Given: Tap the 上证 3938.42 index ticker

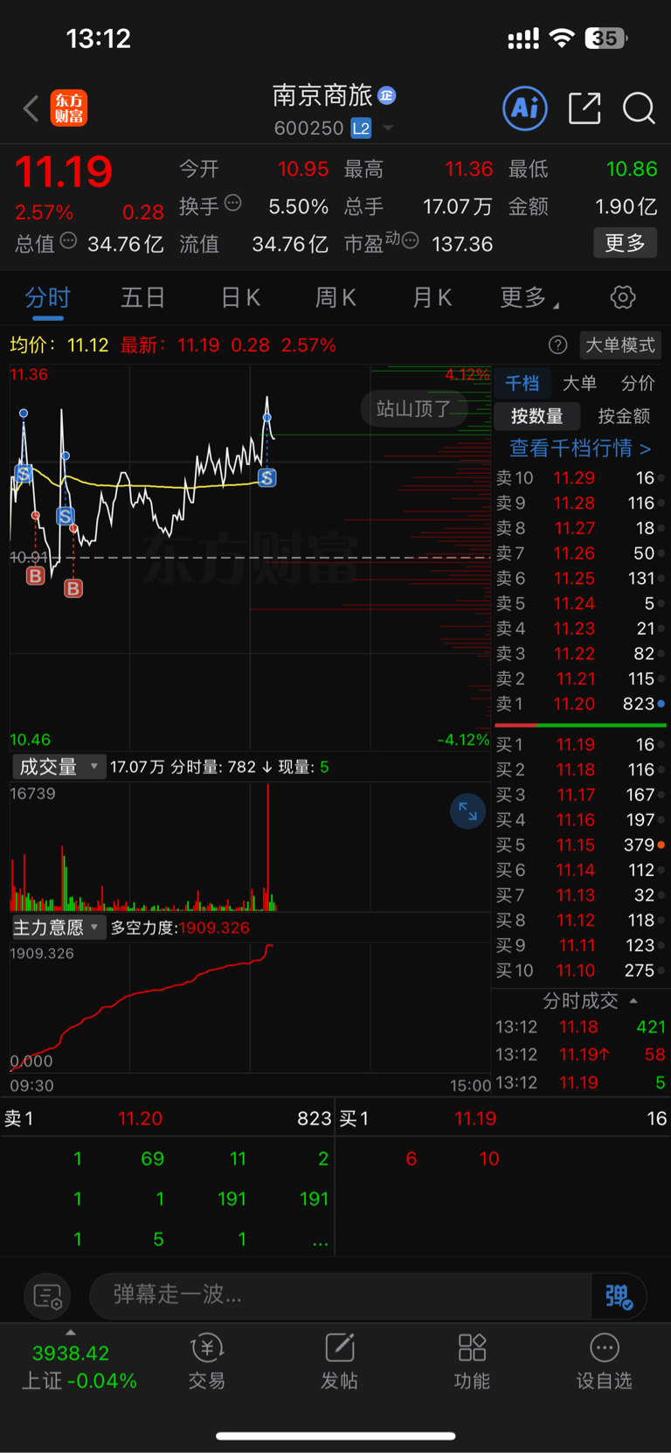Looking at the screenshot, I should (x=80, y=1366).
